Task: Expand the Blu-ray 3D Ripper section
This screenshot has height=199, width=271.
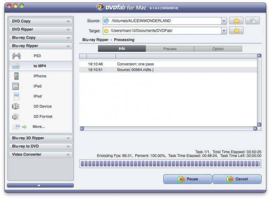Action: [40, 138]
